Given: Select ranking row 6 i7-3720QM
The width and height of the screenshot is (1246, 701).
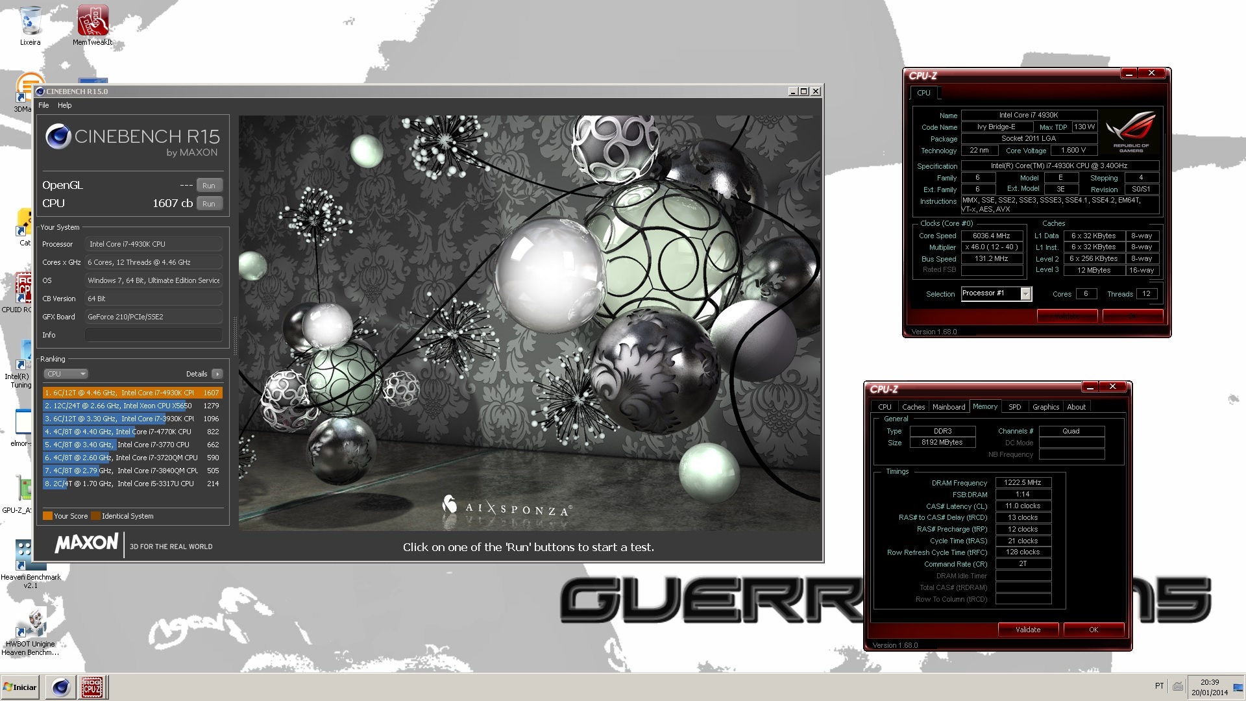Looking at the screenshot, I should click(x=132, y=458).
